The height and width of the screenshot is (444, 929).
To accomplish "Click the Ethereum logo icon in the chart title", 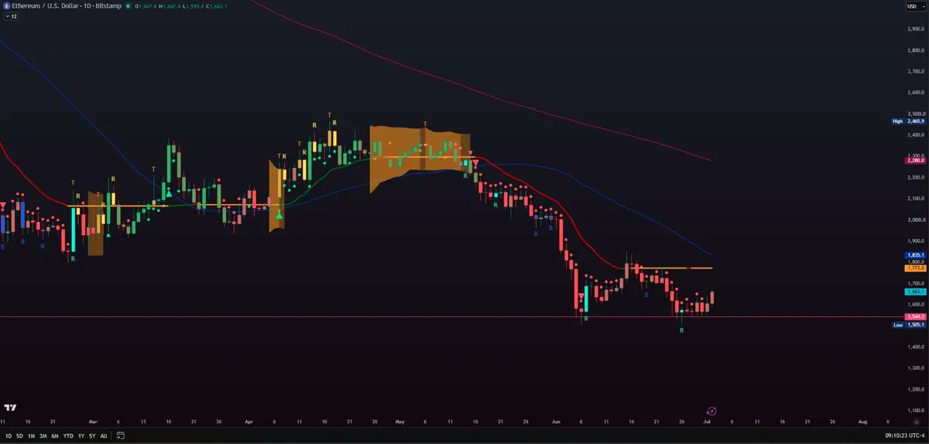I will [x=6, y=5].
